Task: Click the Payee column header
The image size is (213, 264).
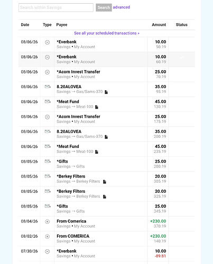Action: [62, 25]
